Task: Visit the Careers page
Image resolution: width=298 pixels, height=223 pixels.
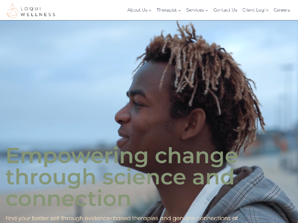Action: point(282,10)
